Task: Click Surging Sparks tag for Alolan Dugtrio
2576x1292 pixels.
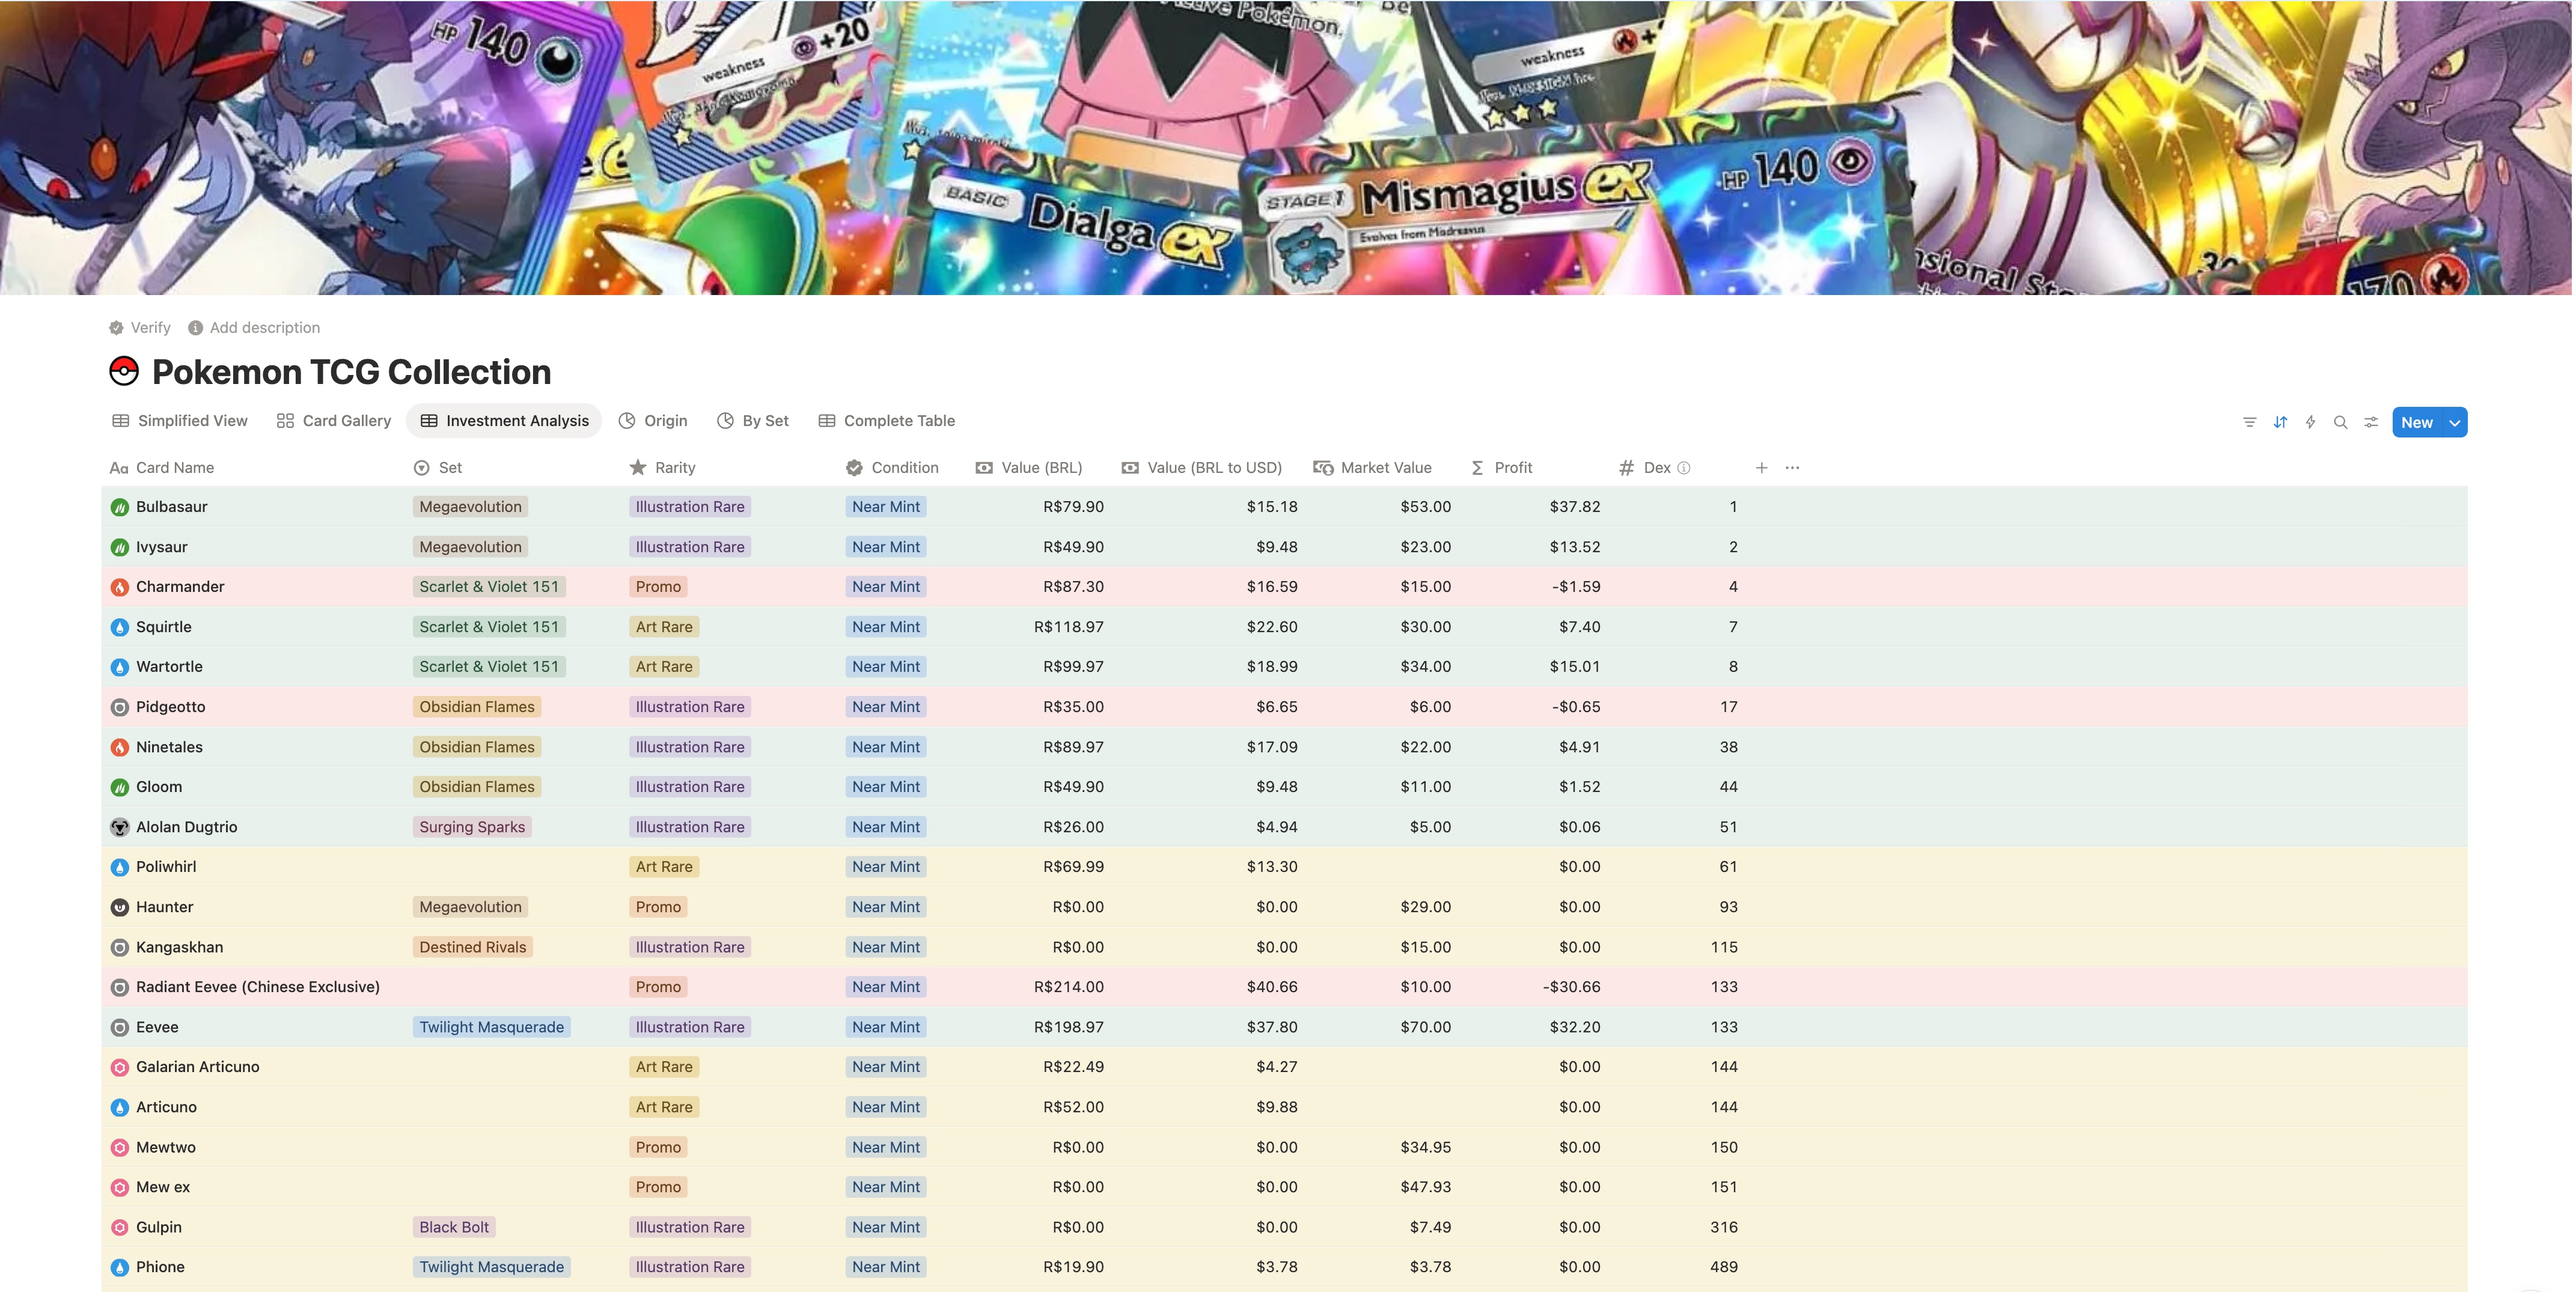Action: click(x=472, y=827)
